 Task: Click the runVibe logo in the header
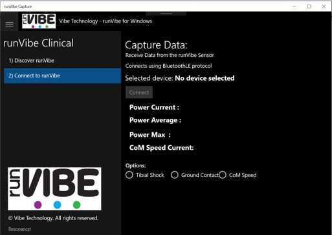click(39, 21)
